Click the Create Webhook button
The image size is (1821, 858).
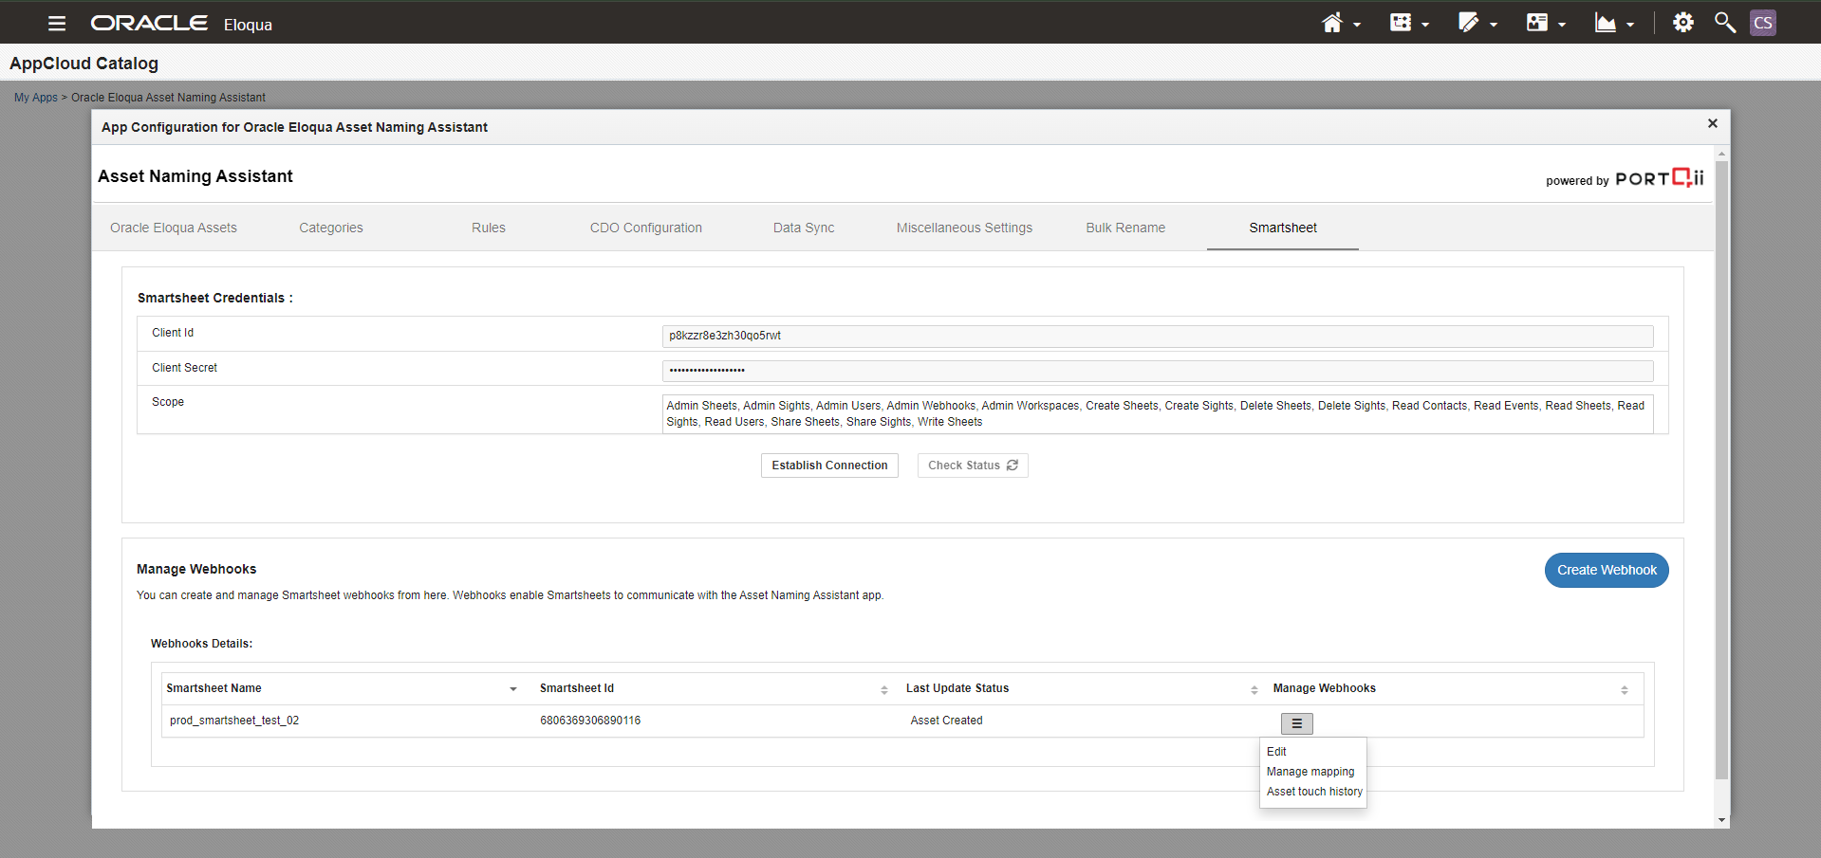(1606, 570)
